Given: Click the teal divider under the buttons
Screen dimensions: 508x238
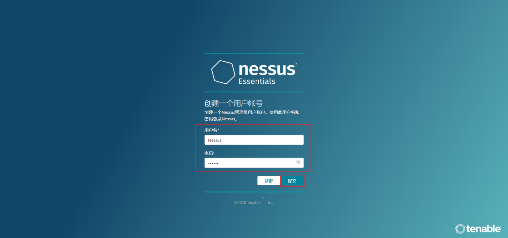Looking at the screenshot, I should pyautogui.click(x=254, y=192).
